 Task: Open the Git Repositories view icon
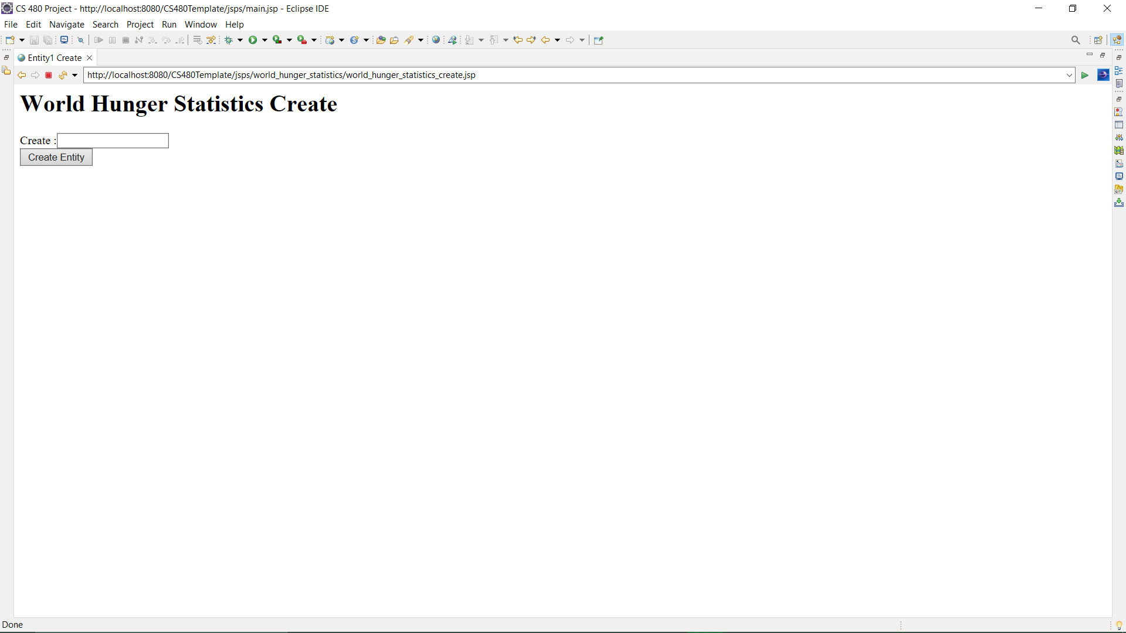coord(1120,188)
